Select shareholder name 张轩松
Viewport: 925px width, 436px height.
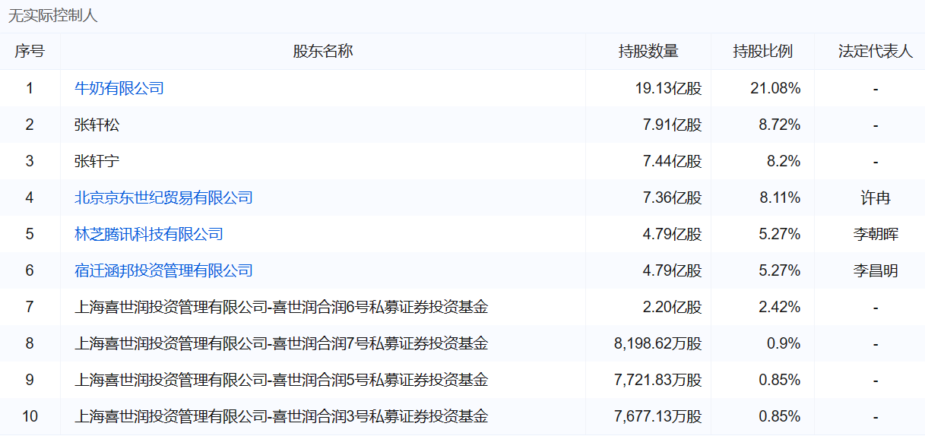click(x=97, y=125)
